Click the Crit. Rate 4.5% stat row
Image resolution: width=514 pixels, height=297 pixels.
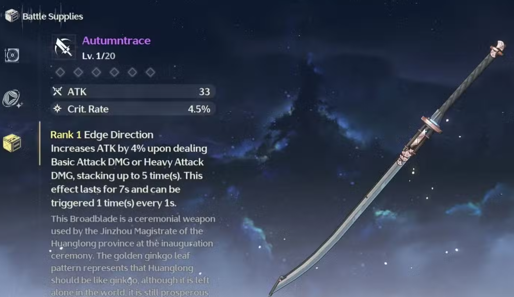pyautogui.click(x=133, y=109)
